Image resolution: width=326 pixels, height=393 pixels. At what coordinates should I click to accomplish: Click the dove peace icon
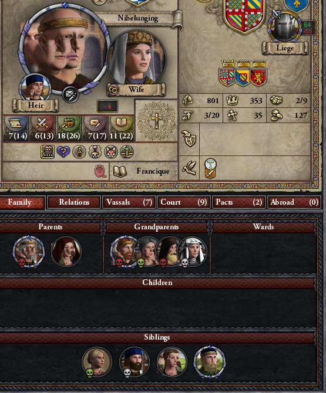[189, 168]
